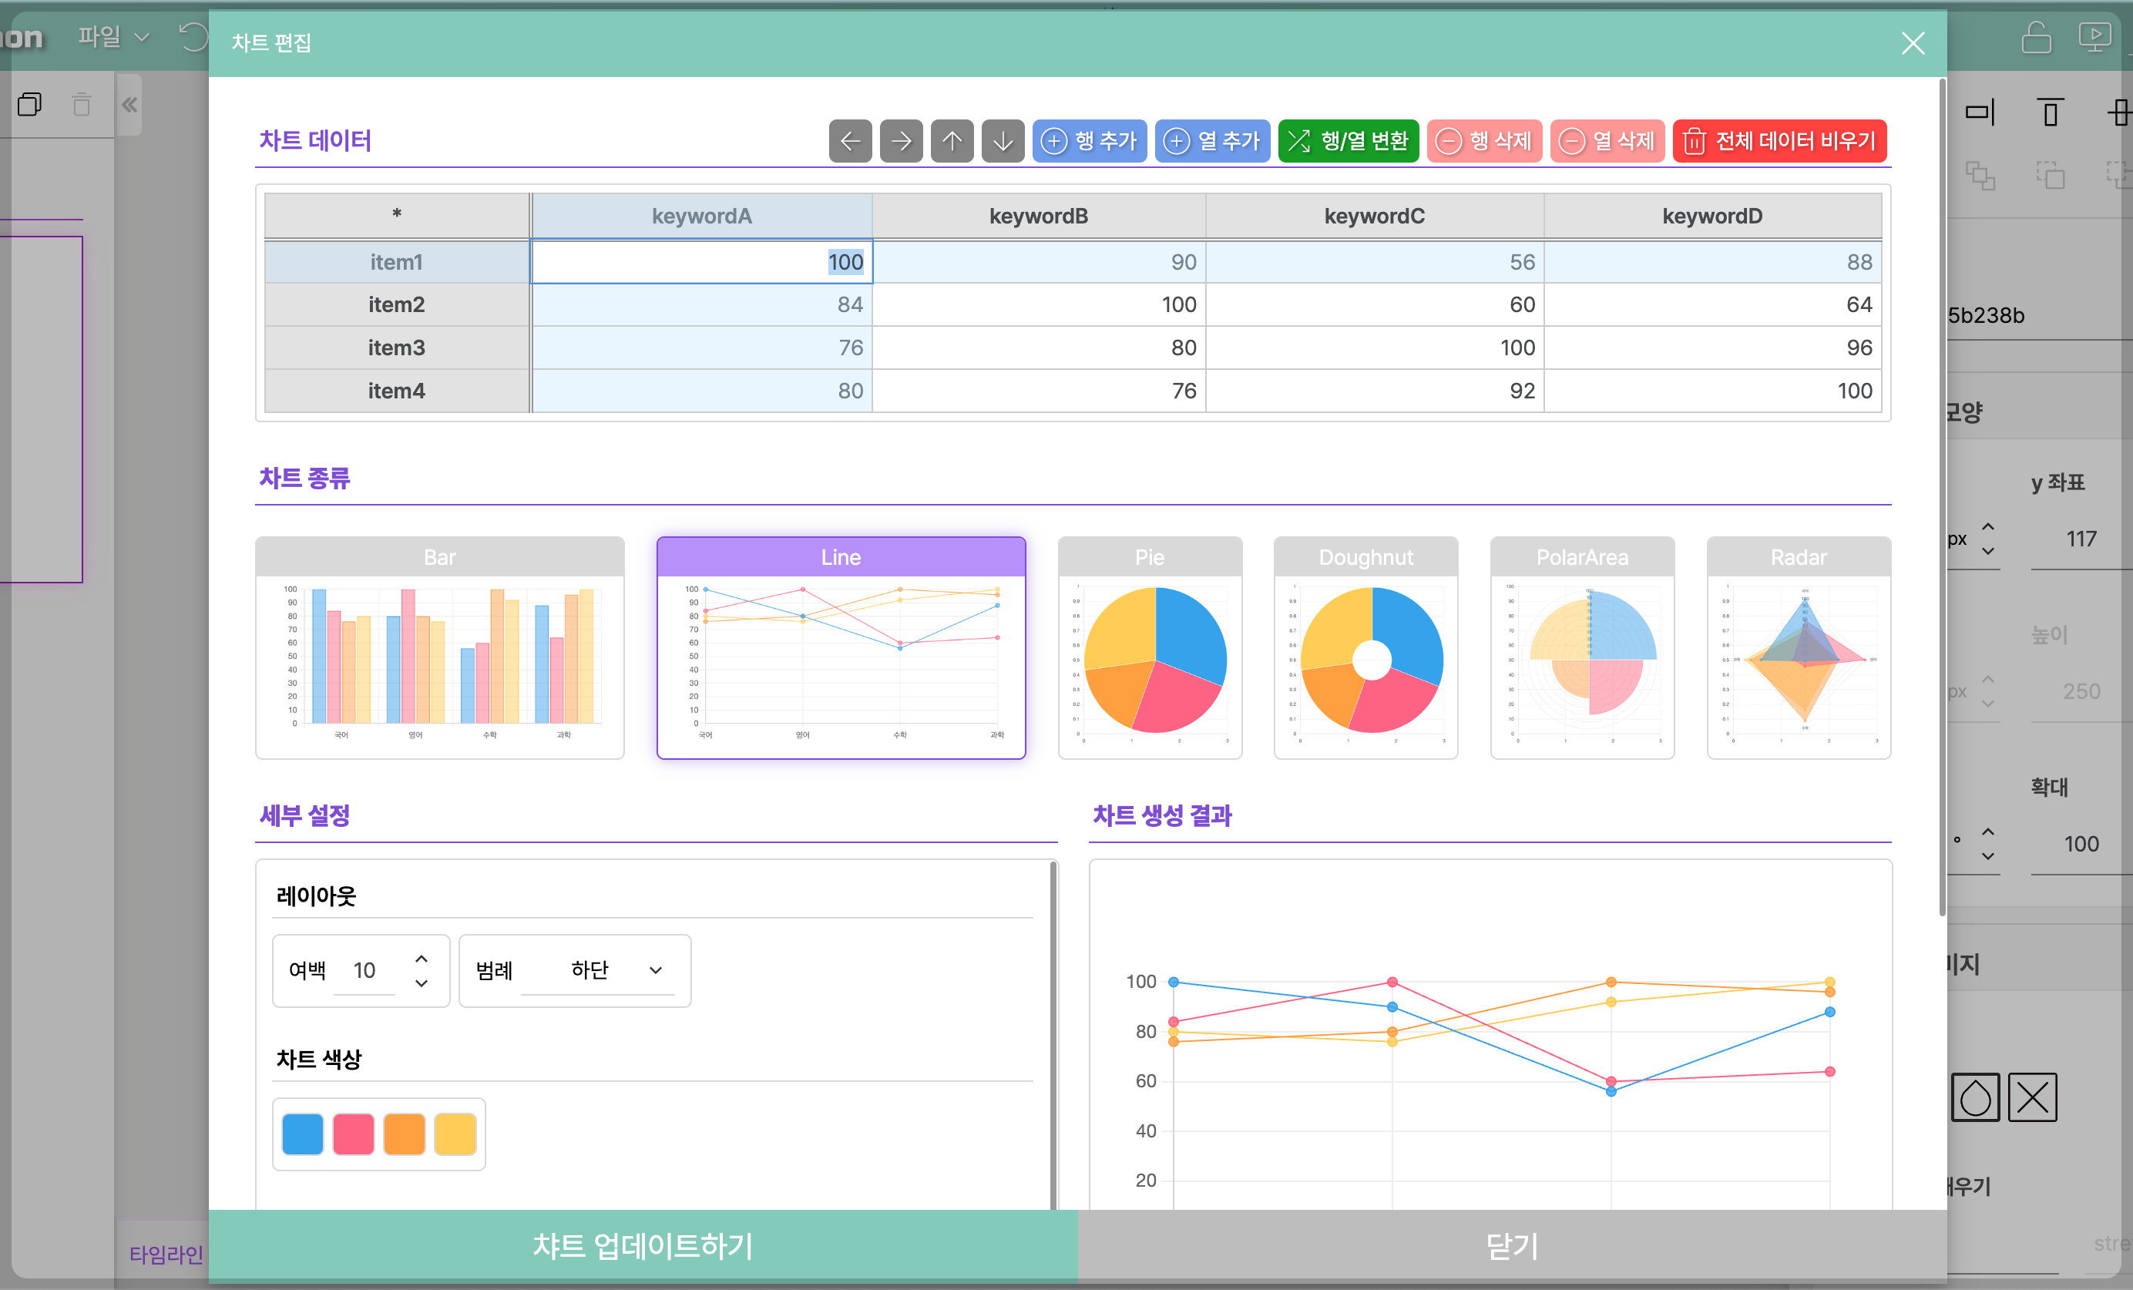Select the Bar chart type
The height and width of the screenshot is (1290, 2133).
click(x=439, y=647)
